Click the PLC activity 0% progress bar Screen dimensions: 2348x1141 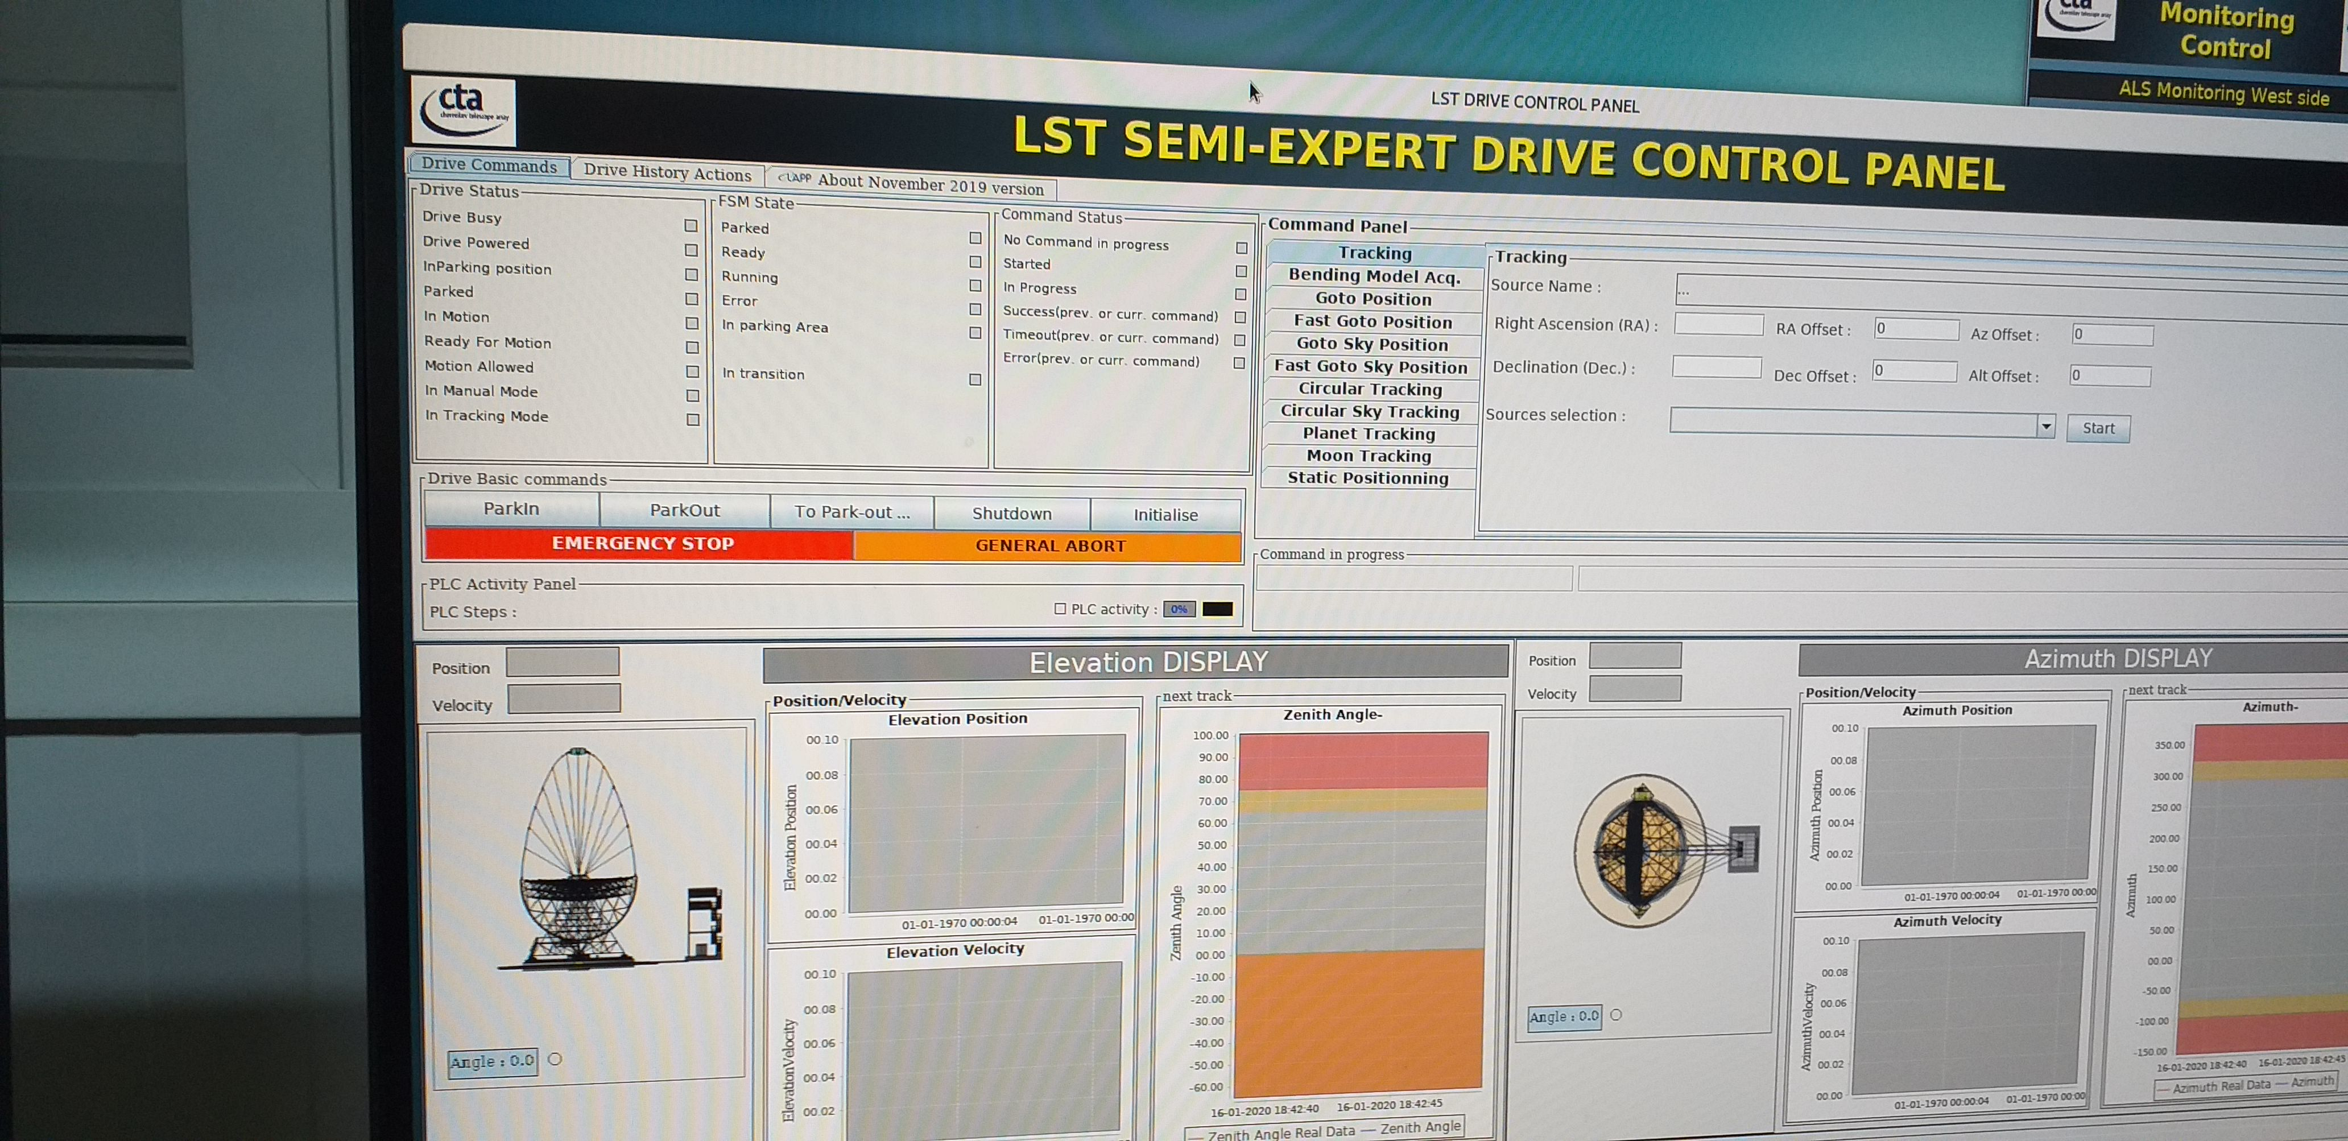(1180, 609)
